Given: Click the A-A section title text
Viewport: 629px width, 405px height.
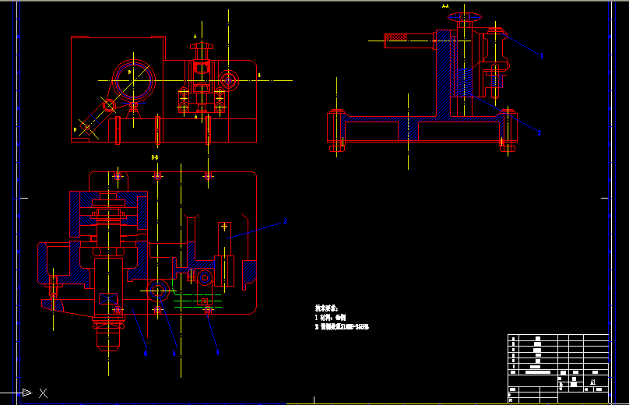Looking at the screenshot, I should click(x=445, y=6).
